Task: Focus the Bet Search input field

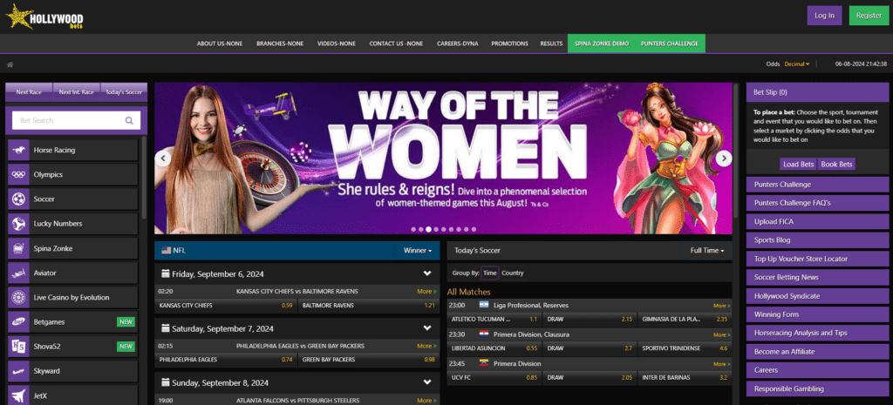Action: point(65,120)
